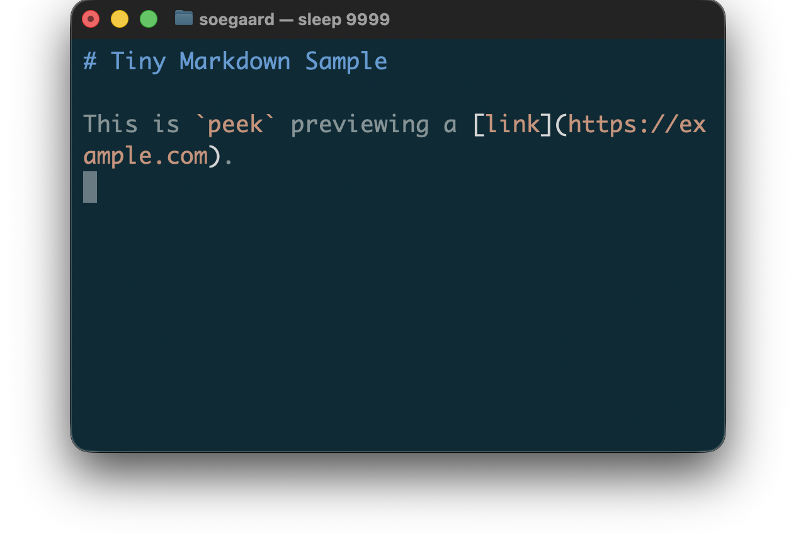Screen dimensions: 796x534
Task: Click the "https://ex" URL portion
Action: point(637,124)
